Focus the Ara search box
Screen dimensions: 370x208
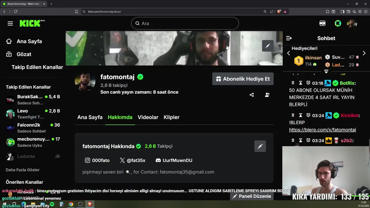185,23
